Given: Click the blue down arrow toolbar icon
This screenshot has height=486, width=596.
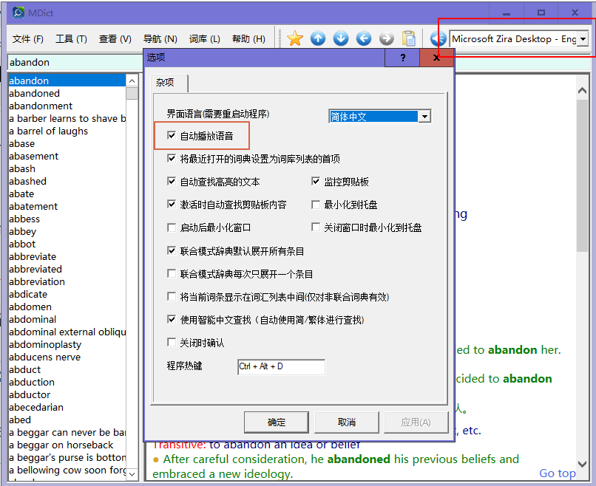Looking at the screenshot, I should [341, 38].
